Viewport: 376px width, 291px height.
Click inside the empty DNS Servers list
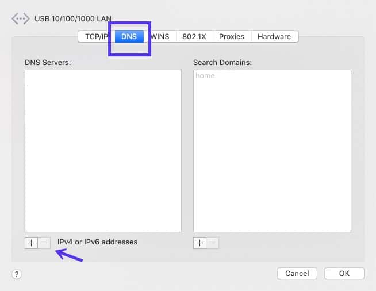click(103, 151)
